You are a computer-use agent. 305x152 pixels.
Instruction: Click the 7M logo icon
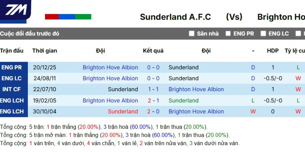[x=16, y=10]
